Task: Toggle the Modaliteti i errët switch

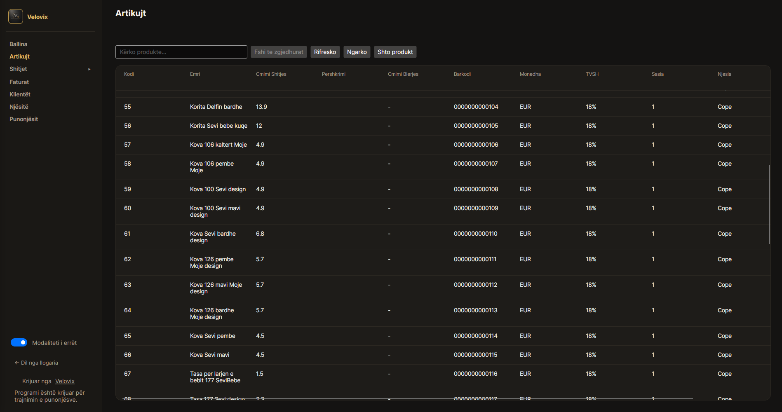Action: point(19,342)
